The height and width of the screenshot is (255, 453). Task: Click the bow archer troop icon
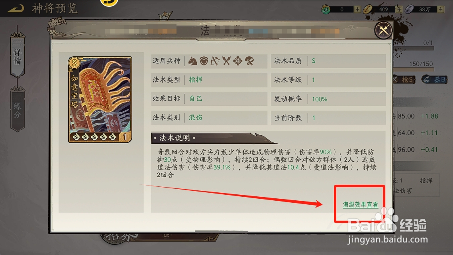click(215, 61)
